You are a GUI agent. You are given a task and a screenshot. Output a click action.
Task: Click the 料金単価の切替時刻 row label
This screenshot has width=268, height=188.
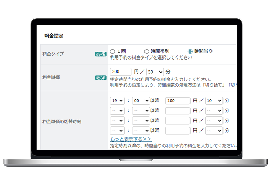coord(62,121)
